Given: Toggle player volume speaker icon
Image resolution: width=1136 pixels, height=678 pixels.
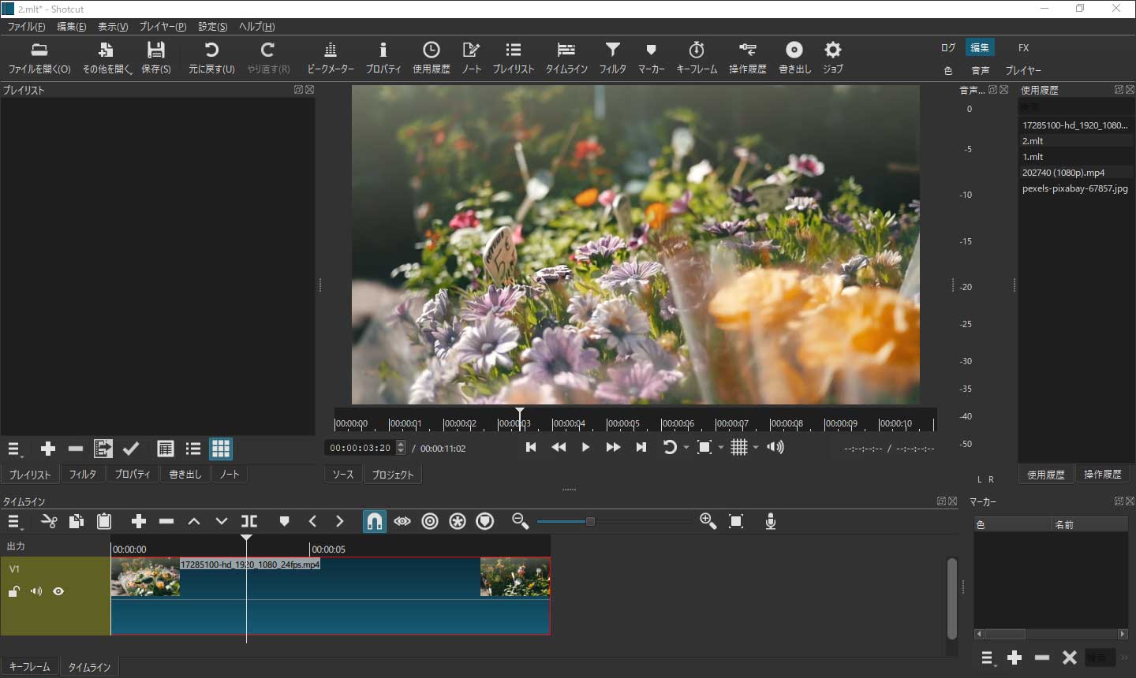Looking at the screenshot, I should (775, 447).
